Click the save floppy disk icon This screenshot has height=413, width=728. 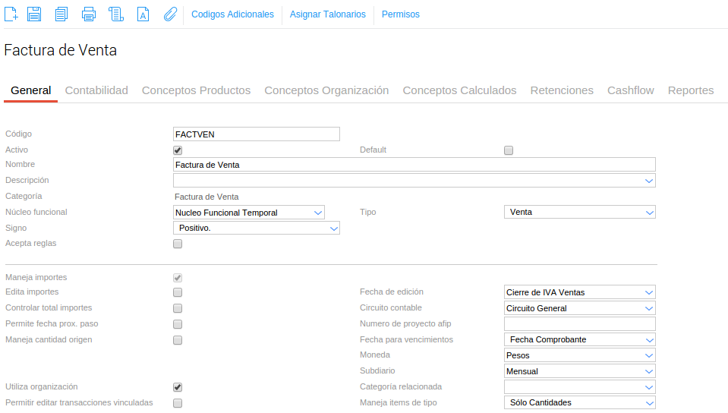click(34, 14)
